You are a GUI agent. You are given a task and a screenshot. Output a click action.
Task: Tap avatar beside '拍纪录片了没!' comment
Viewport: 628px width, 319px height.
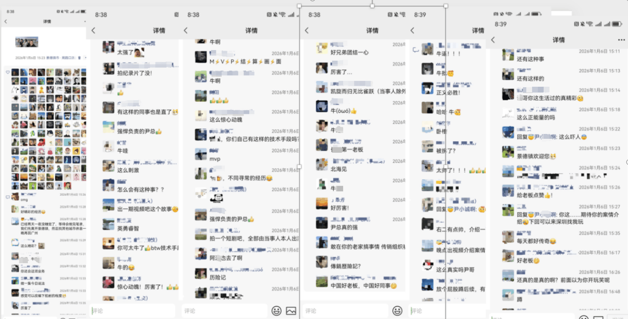point(109,68)
